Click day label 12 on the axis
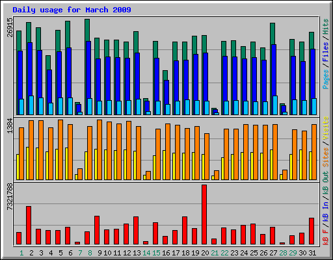 click(x=127, y=253)
